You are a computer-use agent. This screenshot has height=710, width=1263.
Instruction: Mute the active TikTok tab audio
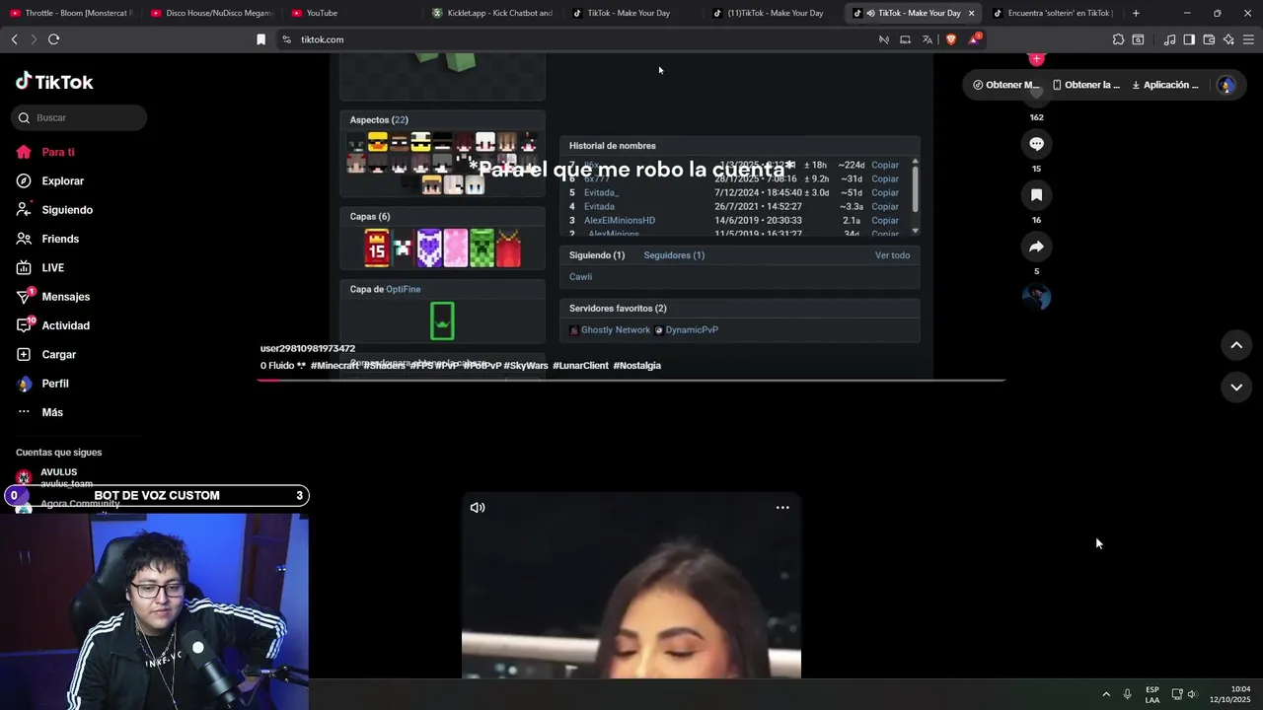(870, 13)
